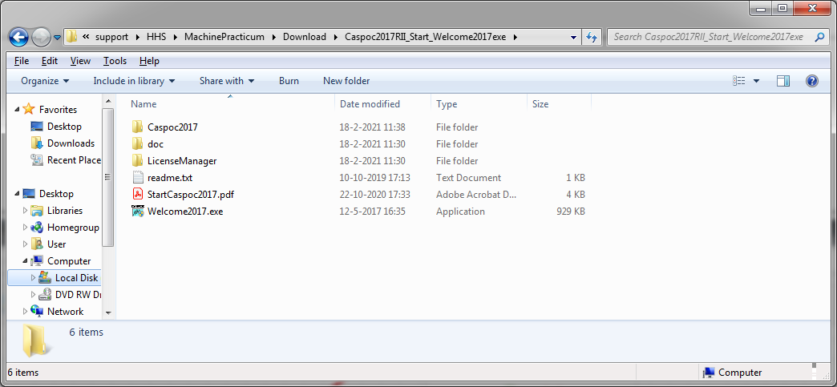Click the Burn button
The width and height of the screenshot is (837, 387).
[x=289, y=81]
